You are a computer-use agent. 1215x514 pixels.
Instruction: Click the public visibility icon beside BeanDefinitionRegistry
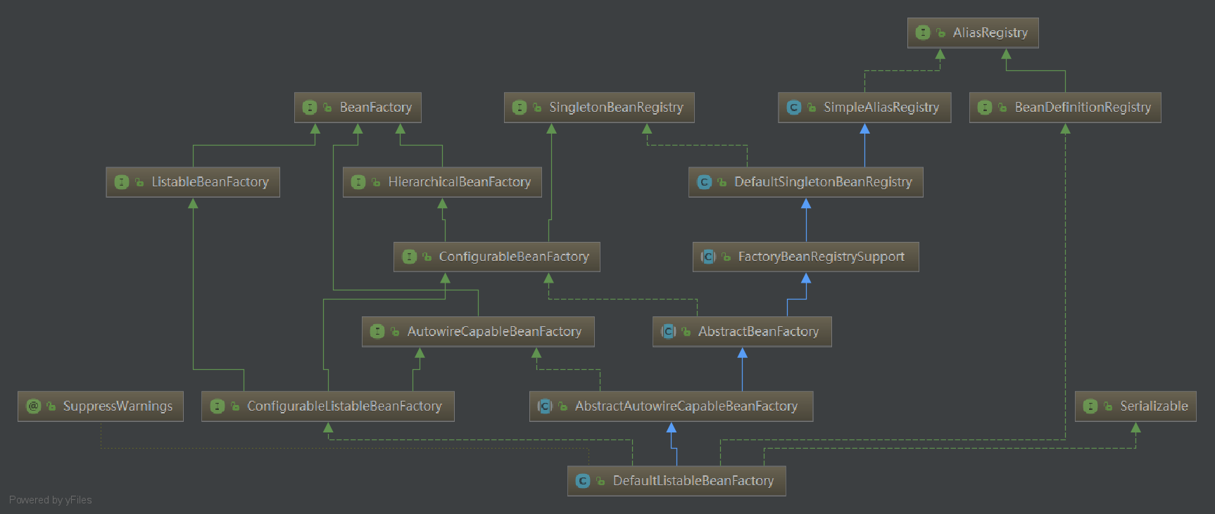pos(1002,108)
